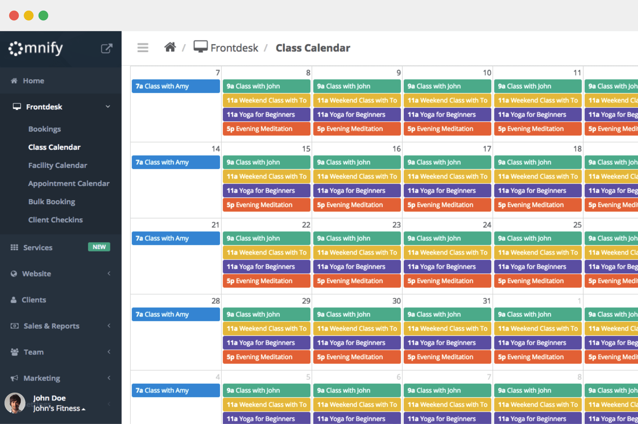Viewport: 638px width, 424px height.
Task: Collapse the Frontdesk sidebar section chevron
Action: [108, 107]
